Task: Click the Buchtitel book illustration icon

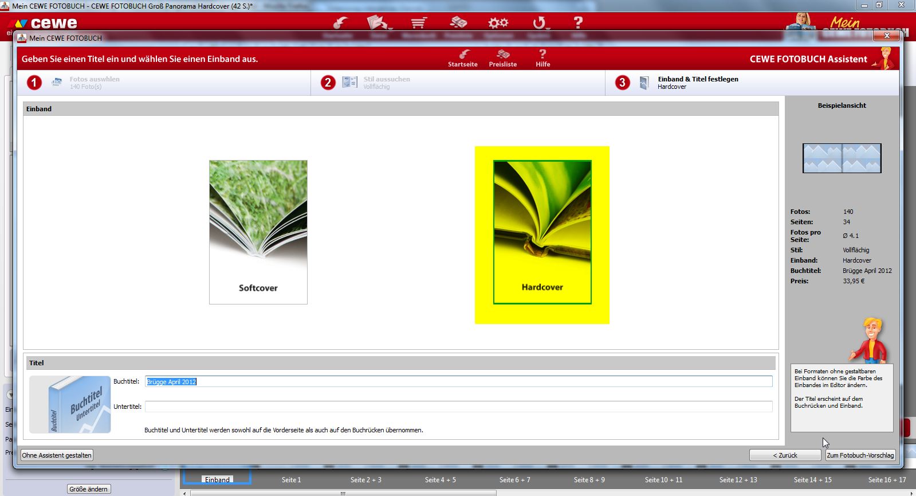Action: pos(70,404)
